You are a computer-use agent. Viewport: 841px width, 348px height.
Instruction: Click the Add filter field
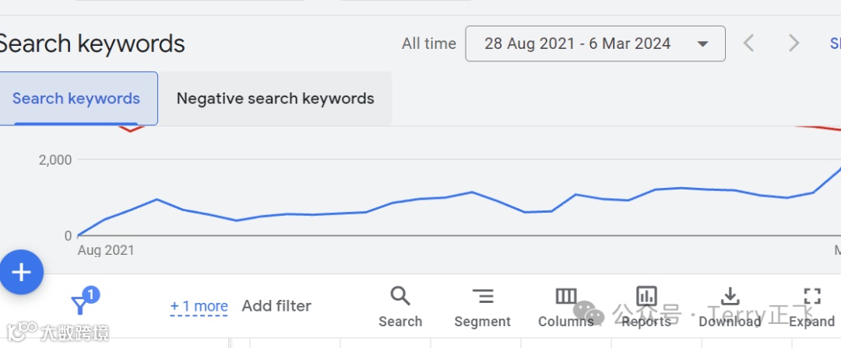coord(276,306)
